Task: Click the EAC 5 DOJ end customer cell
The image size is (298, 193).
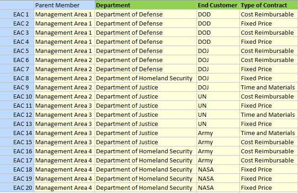Action: (218, 51)
